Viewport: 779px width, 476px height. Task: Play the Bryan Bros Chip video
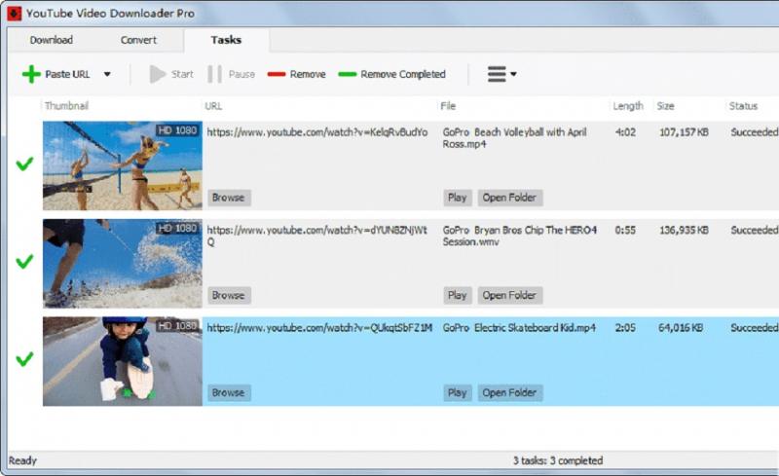(457, 295)
